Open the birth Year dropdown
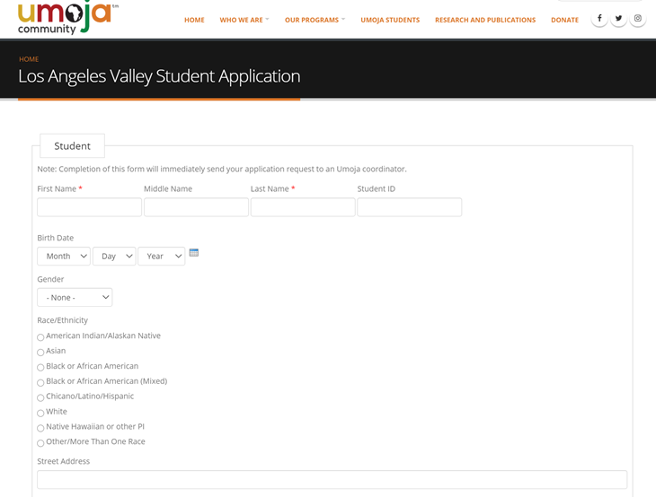 (x=162, y=256)
